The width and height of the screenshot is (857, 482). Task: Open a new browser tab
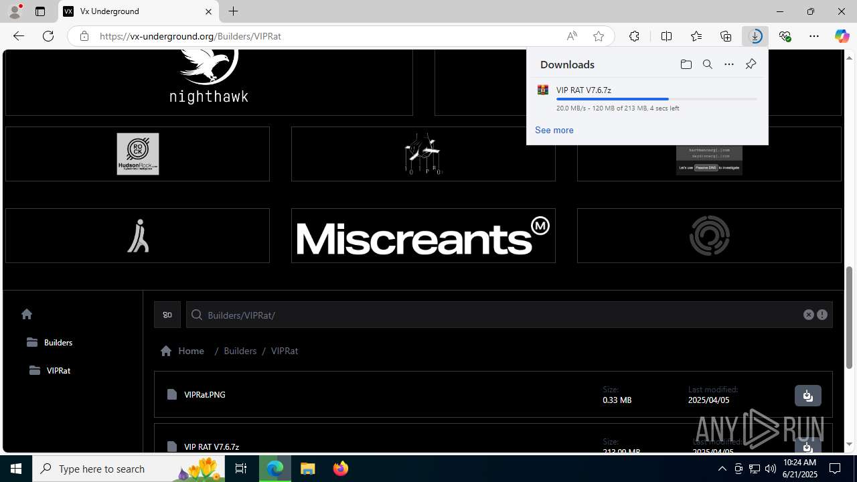point(233,11)
